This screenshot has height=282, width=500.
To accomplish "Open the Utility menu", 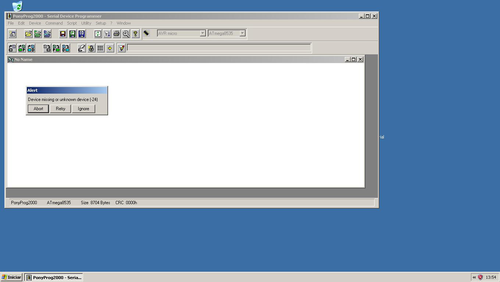I will coord(86,23).
